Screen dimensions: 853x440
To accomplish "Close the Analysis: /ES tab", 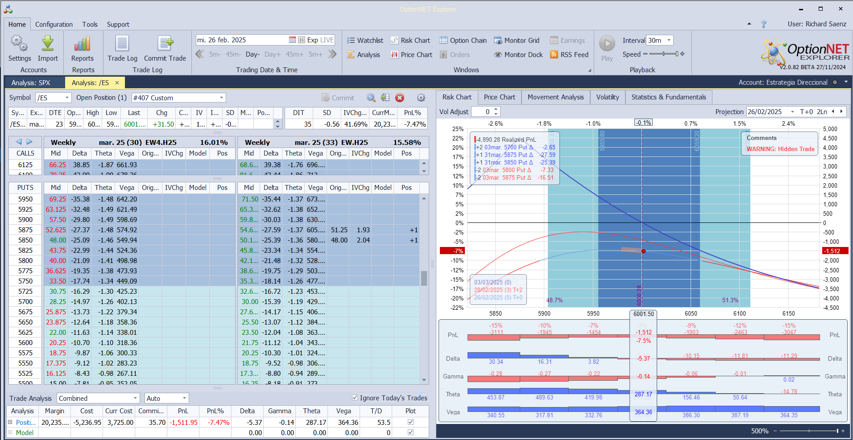I will coord(117,83).
